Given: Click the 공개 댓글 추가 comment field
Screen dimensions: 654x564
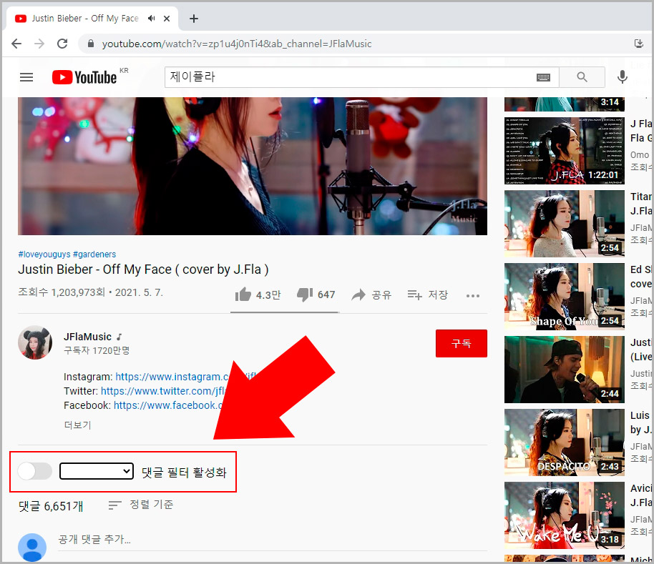Looking at the screenshot, I should 273,540.
